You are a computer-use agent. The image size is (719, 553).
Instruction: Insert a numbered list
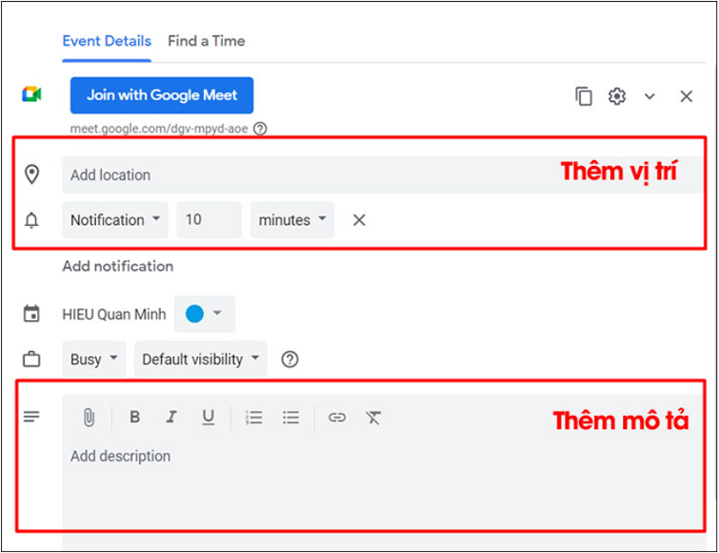coord(253,418)
